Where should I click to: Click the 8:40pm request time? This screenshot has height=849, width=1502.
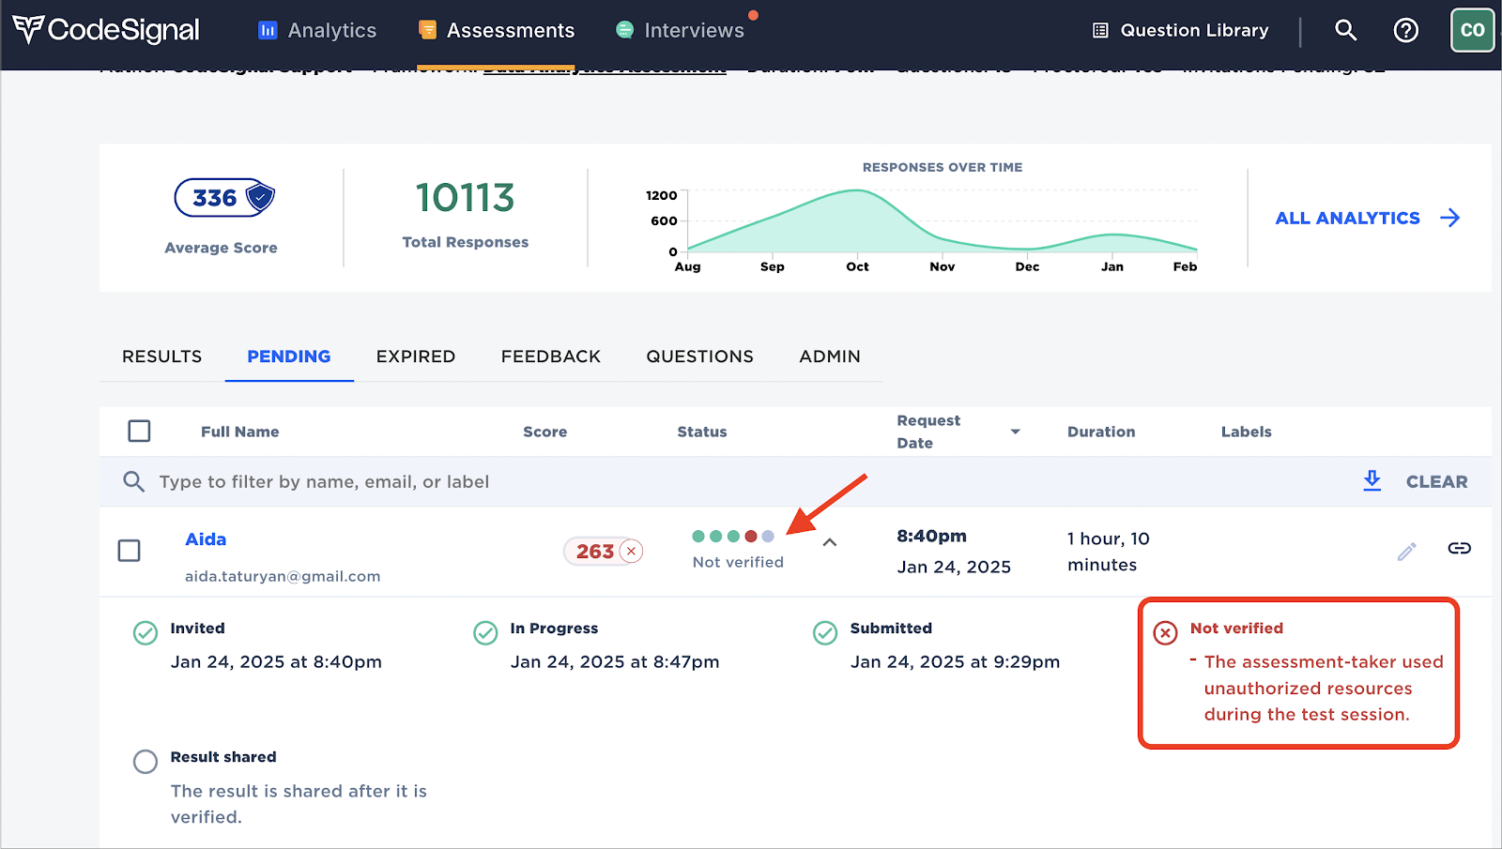931,536
